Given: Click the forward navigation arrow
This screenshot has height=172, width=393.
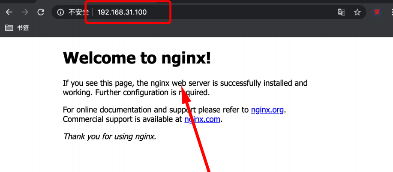Looking at the screenshot, I should click(x=25, y=12).
